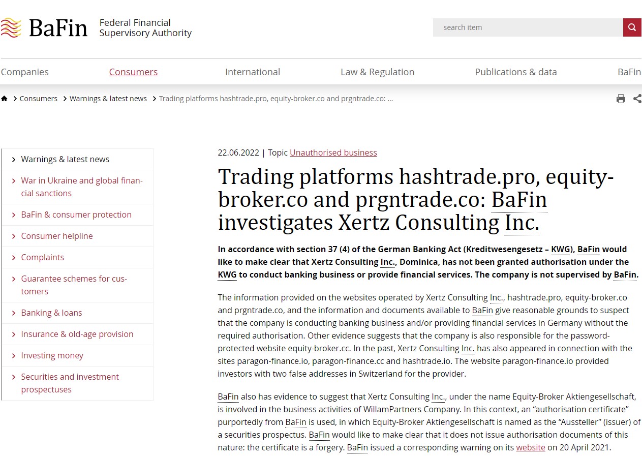Select Warnings & latest news in sidebar
The image size is (642, 458).
click(x=65, y=159)
